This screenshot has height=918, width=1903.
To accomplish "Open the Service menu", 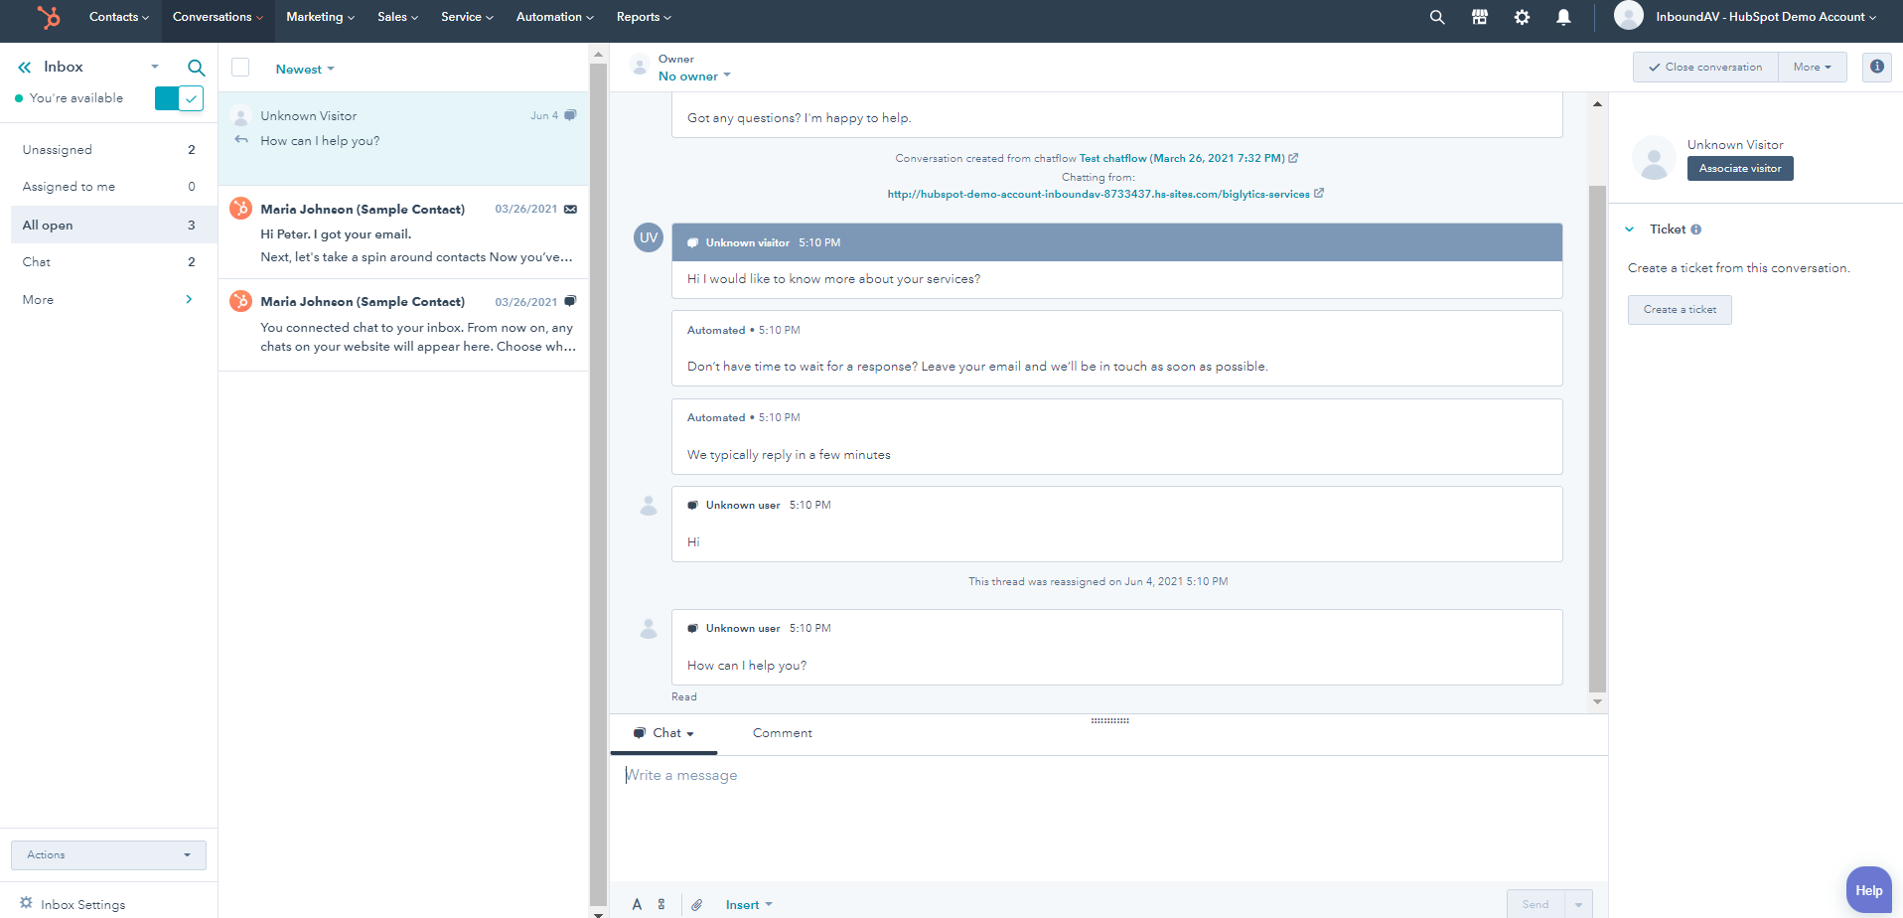I will [x=467, y=17].
